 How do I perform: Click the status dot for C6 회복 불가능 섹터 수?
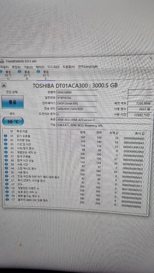click(x=7, y=196)
